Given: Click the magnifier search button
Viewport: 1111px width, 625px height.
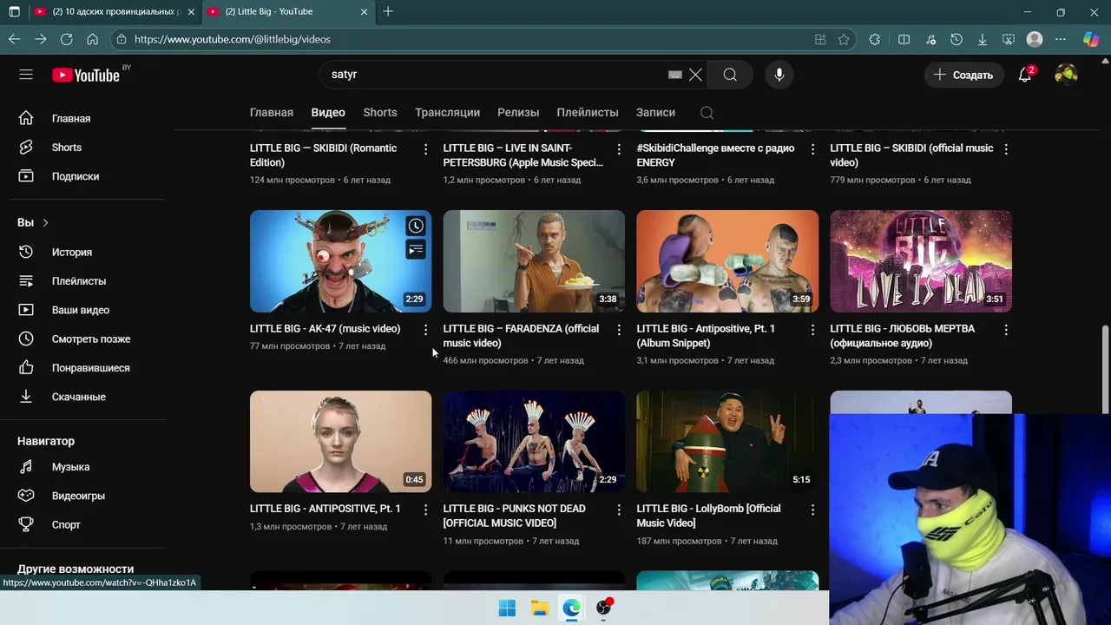Looking at the screenshot, I should 730,75.
